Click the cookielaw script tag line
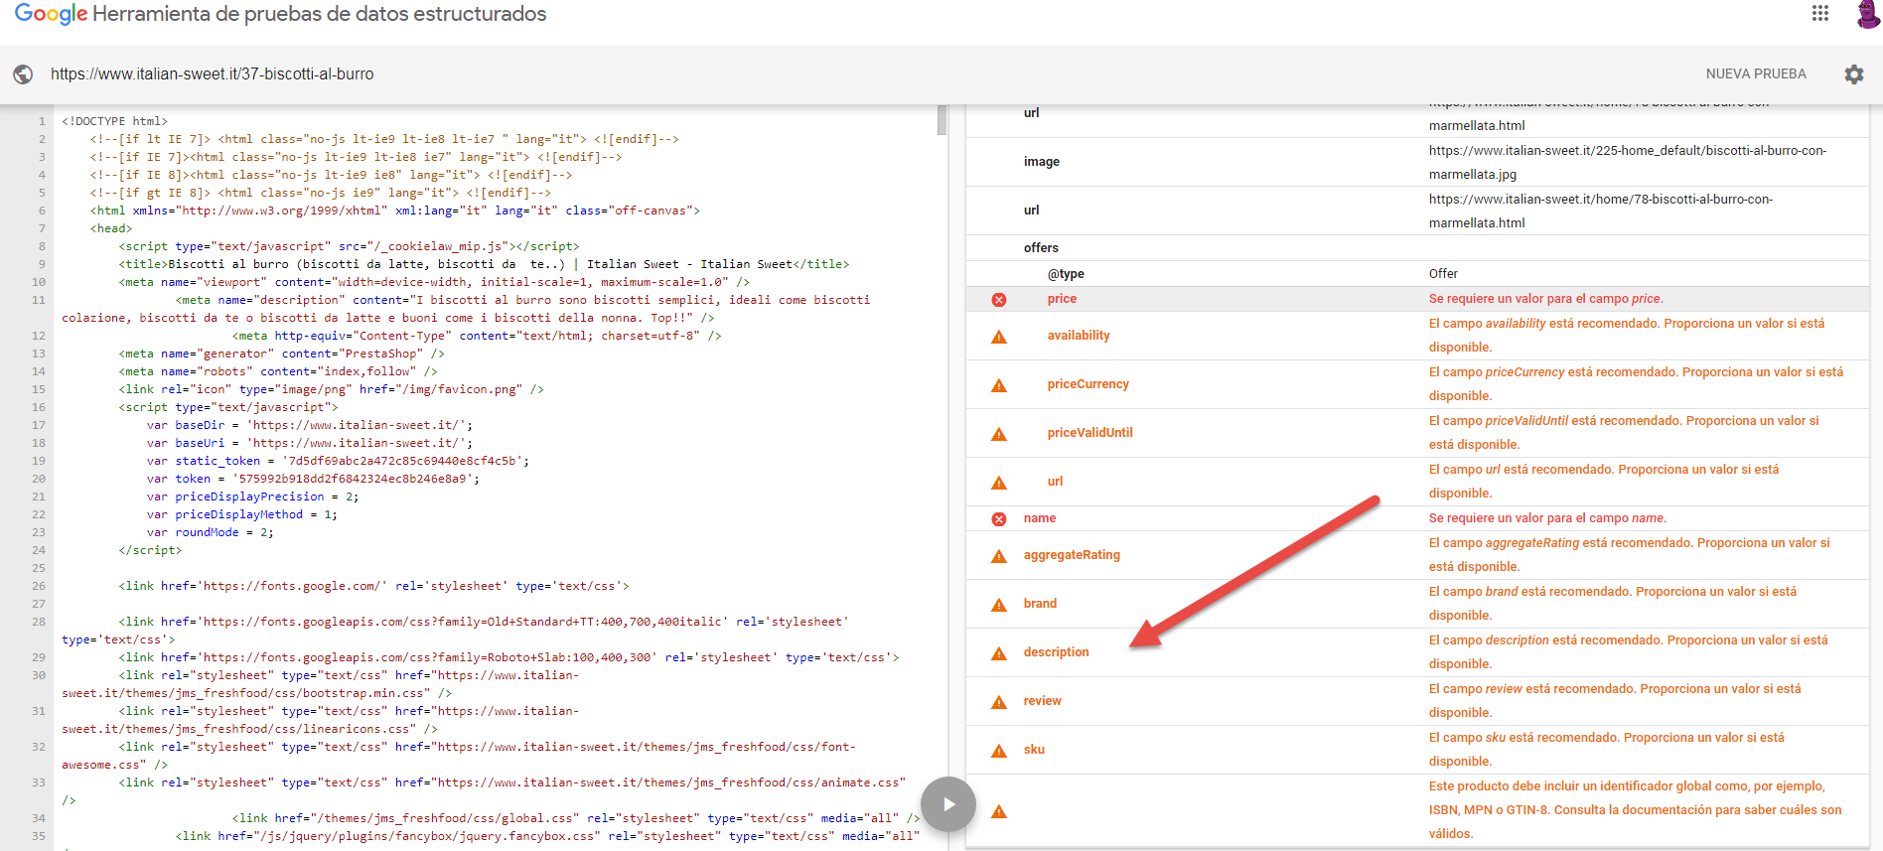The image size is (1883, 851). (x=350, y=246)
